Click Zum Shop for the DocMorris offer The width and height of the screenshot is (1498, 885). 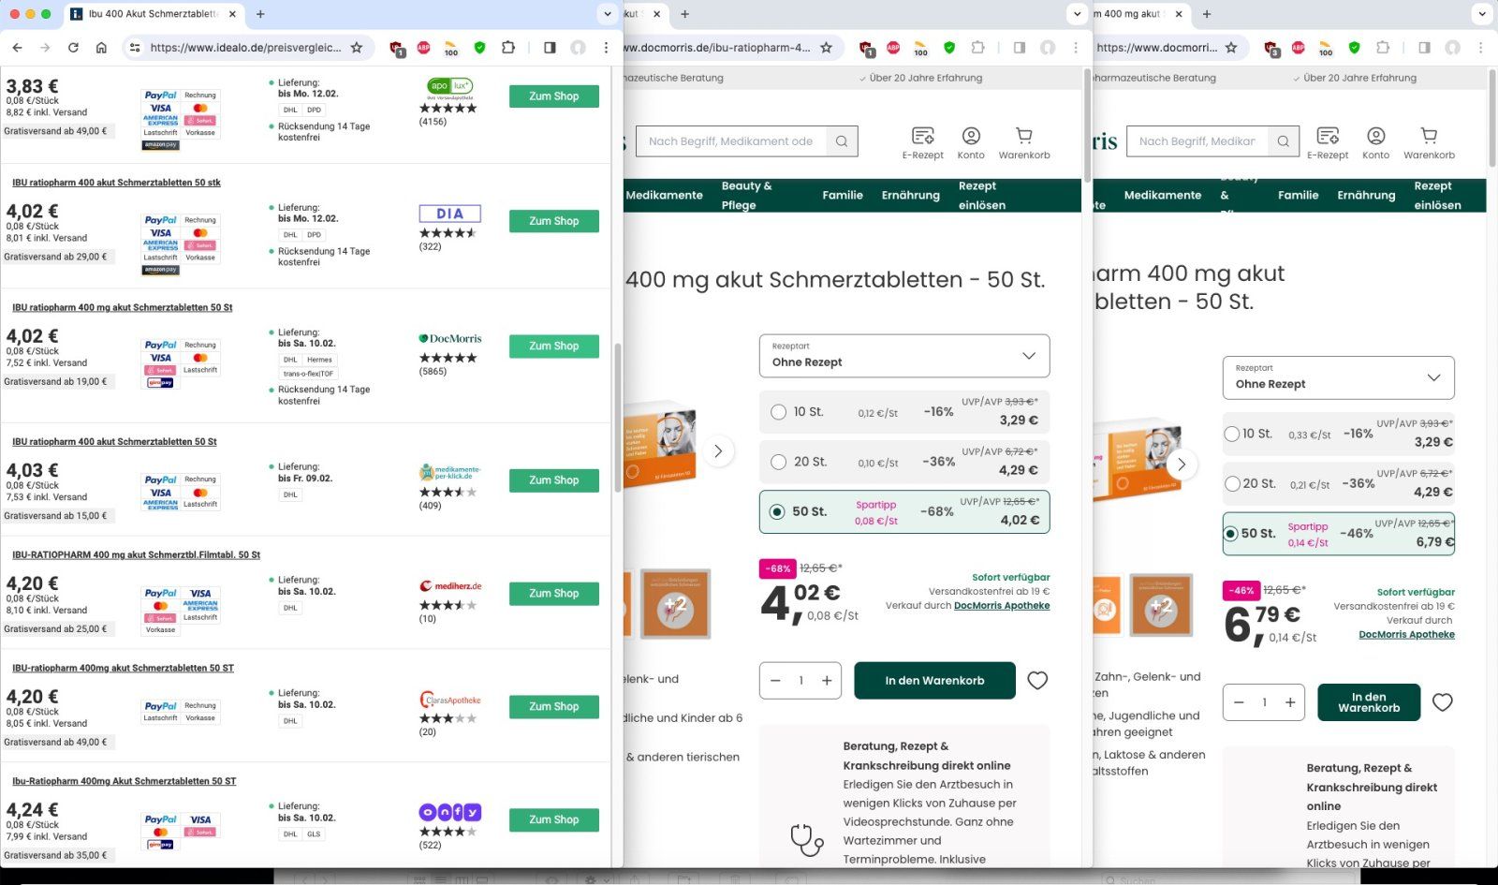coord(553,347)
